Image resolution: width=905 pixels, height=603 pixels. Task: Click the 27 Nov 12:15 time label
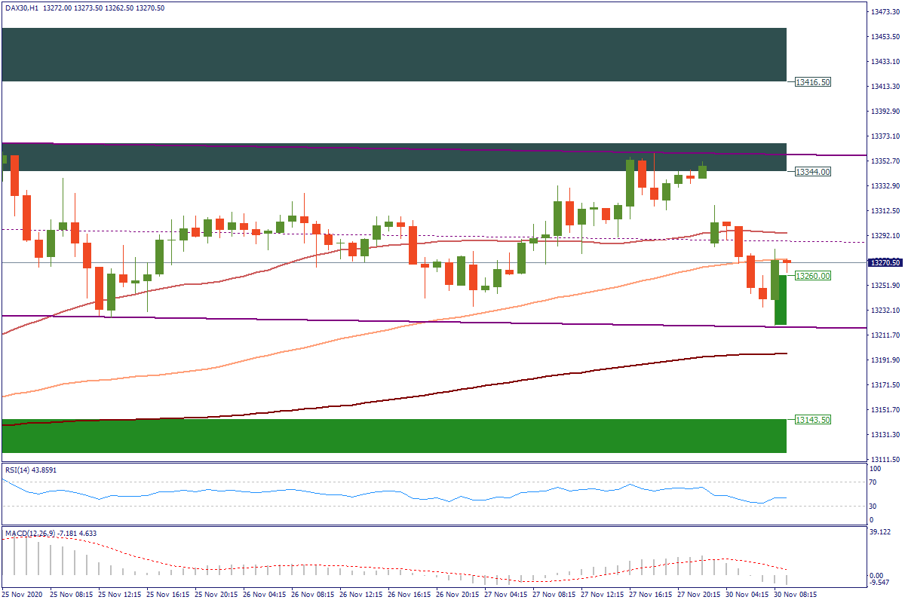[604, 595]
